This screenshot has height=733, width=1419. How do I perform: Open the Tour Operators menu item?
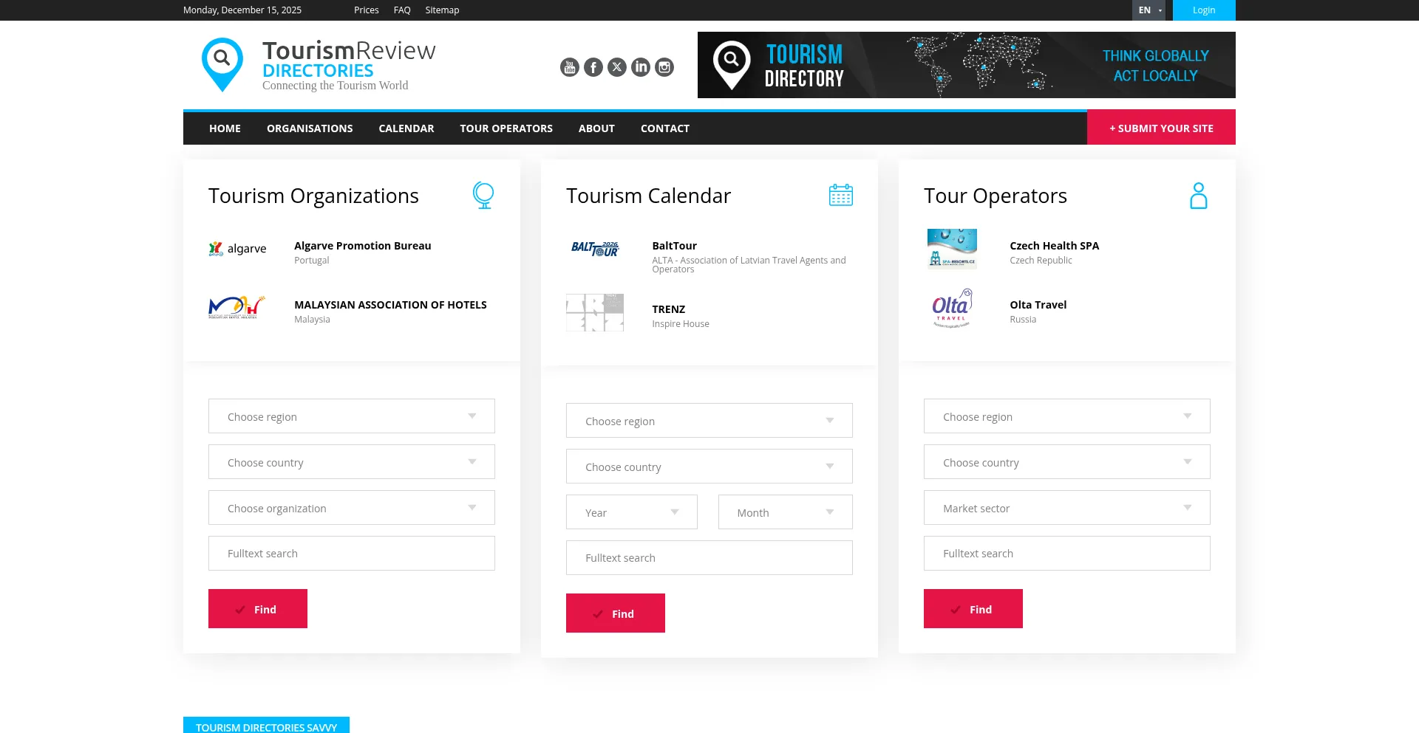pyautogui.click(x=506, y=128)
